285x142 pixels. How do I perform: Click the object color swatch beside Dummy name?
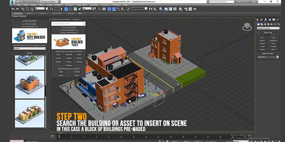tap(278, 57)
